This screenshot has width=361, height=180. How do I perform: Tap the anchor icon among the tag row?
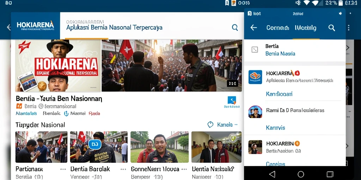[66, 114]
